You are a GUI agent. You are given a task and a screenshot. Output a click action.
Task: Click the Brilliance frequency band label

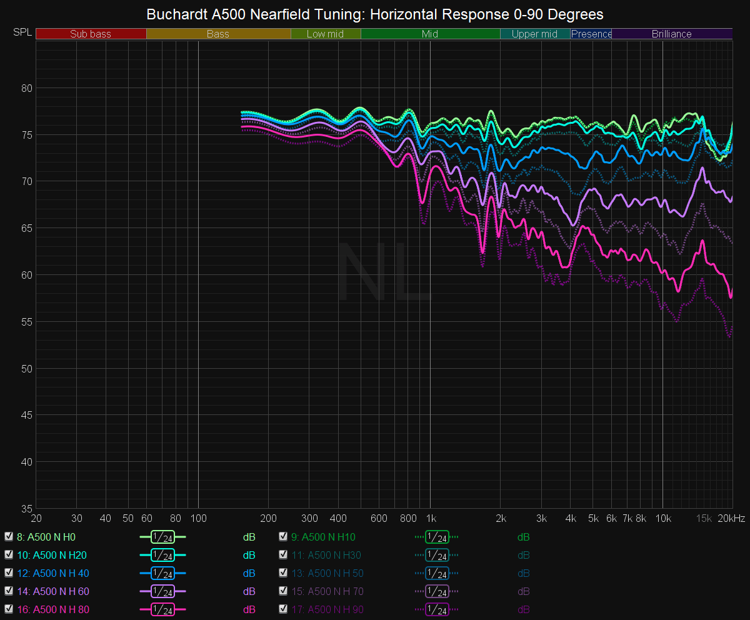pos(671,34)
